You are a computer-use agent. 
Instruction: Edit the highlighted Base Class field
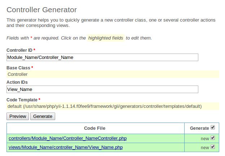(x=113, y=74)
